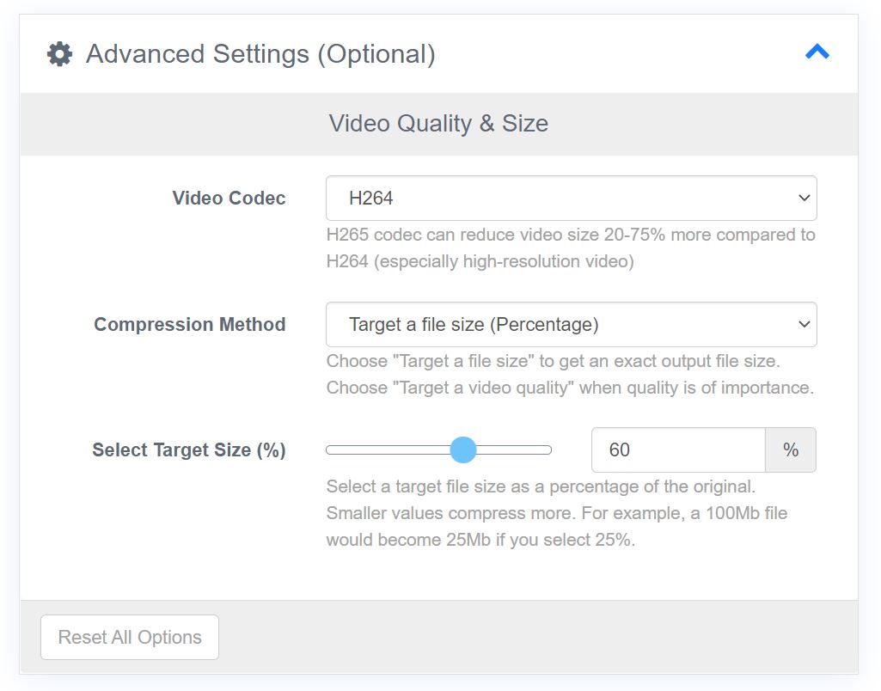The height and width of the screenshot is (691, 881).
Task: Click the Target Size slider handle
Action: 463,449
